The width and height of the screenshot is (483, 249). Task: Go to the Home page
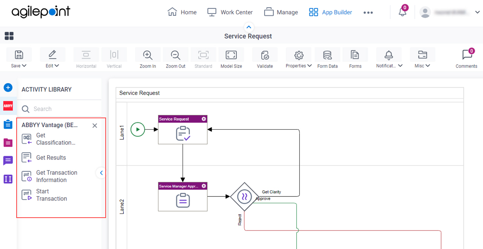(182, 12)
